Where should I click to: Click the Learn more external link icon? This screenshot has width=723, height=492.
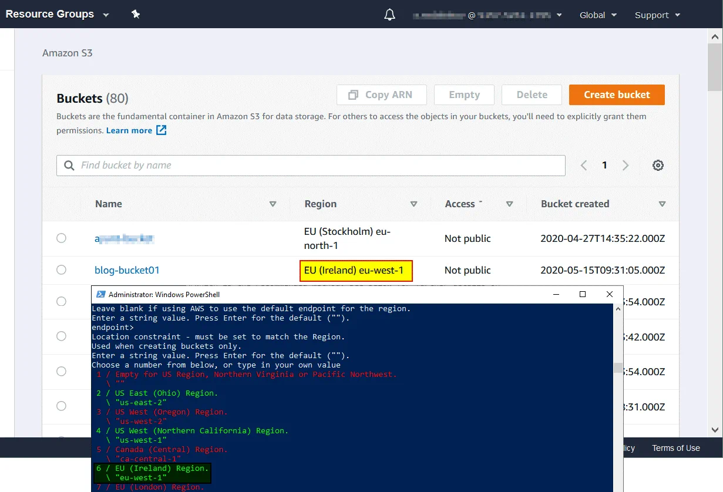point(162,130)
